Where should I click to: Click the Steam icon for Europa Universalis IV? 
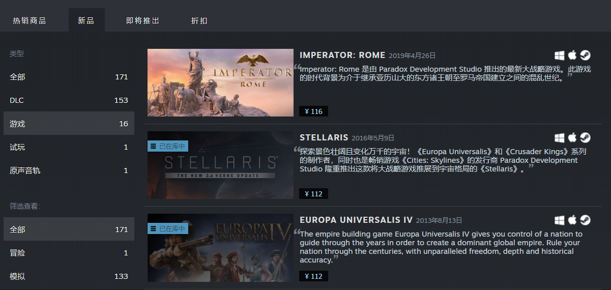[x=585, y=220]
